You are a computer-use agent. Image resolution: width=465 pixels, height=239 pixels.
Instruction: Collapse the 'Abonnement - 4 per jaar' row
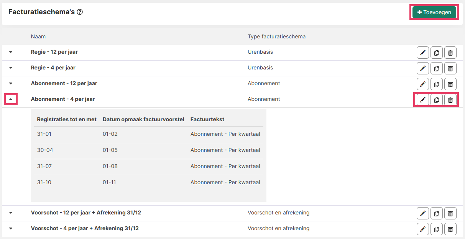(x=11, y=99)
